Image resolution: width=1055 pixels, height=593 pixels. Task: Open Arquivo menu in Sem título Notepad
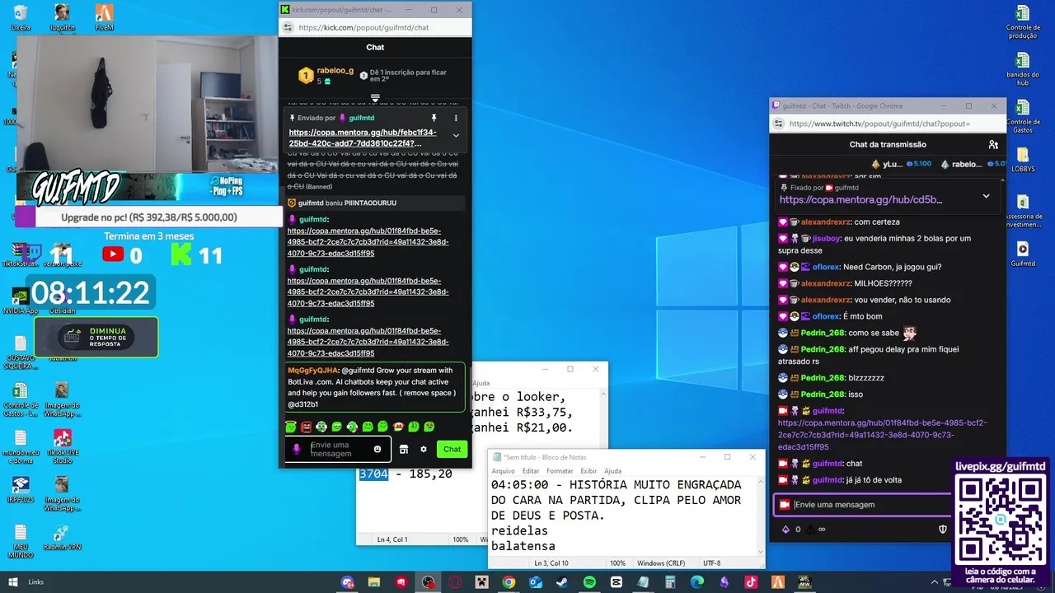point(503,471)
